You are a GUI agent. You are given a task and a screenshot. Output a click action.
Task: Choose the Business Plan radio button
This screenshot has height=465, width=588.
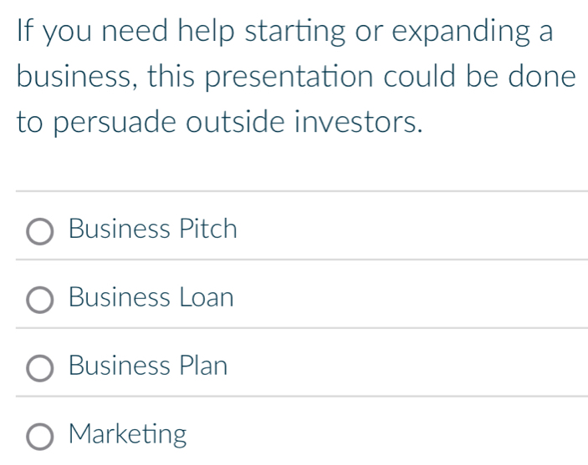click(40, 367)
